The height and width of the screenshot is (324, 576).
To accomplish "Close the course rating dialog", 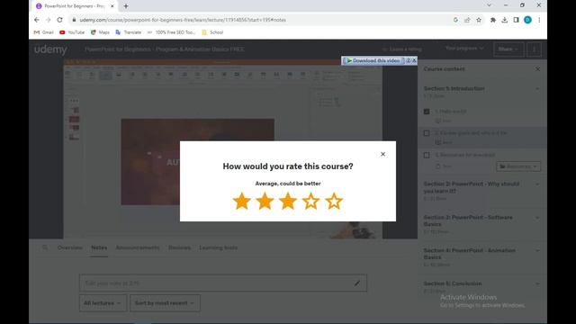I will pos(382,154).
